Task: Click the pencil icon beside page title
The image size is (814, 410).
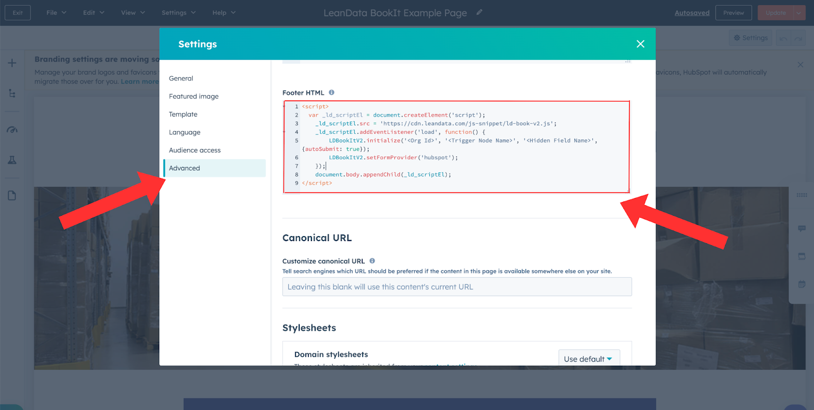Action: (479, 12)
